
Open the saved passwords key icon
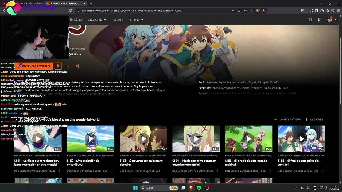pos(245,11)
